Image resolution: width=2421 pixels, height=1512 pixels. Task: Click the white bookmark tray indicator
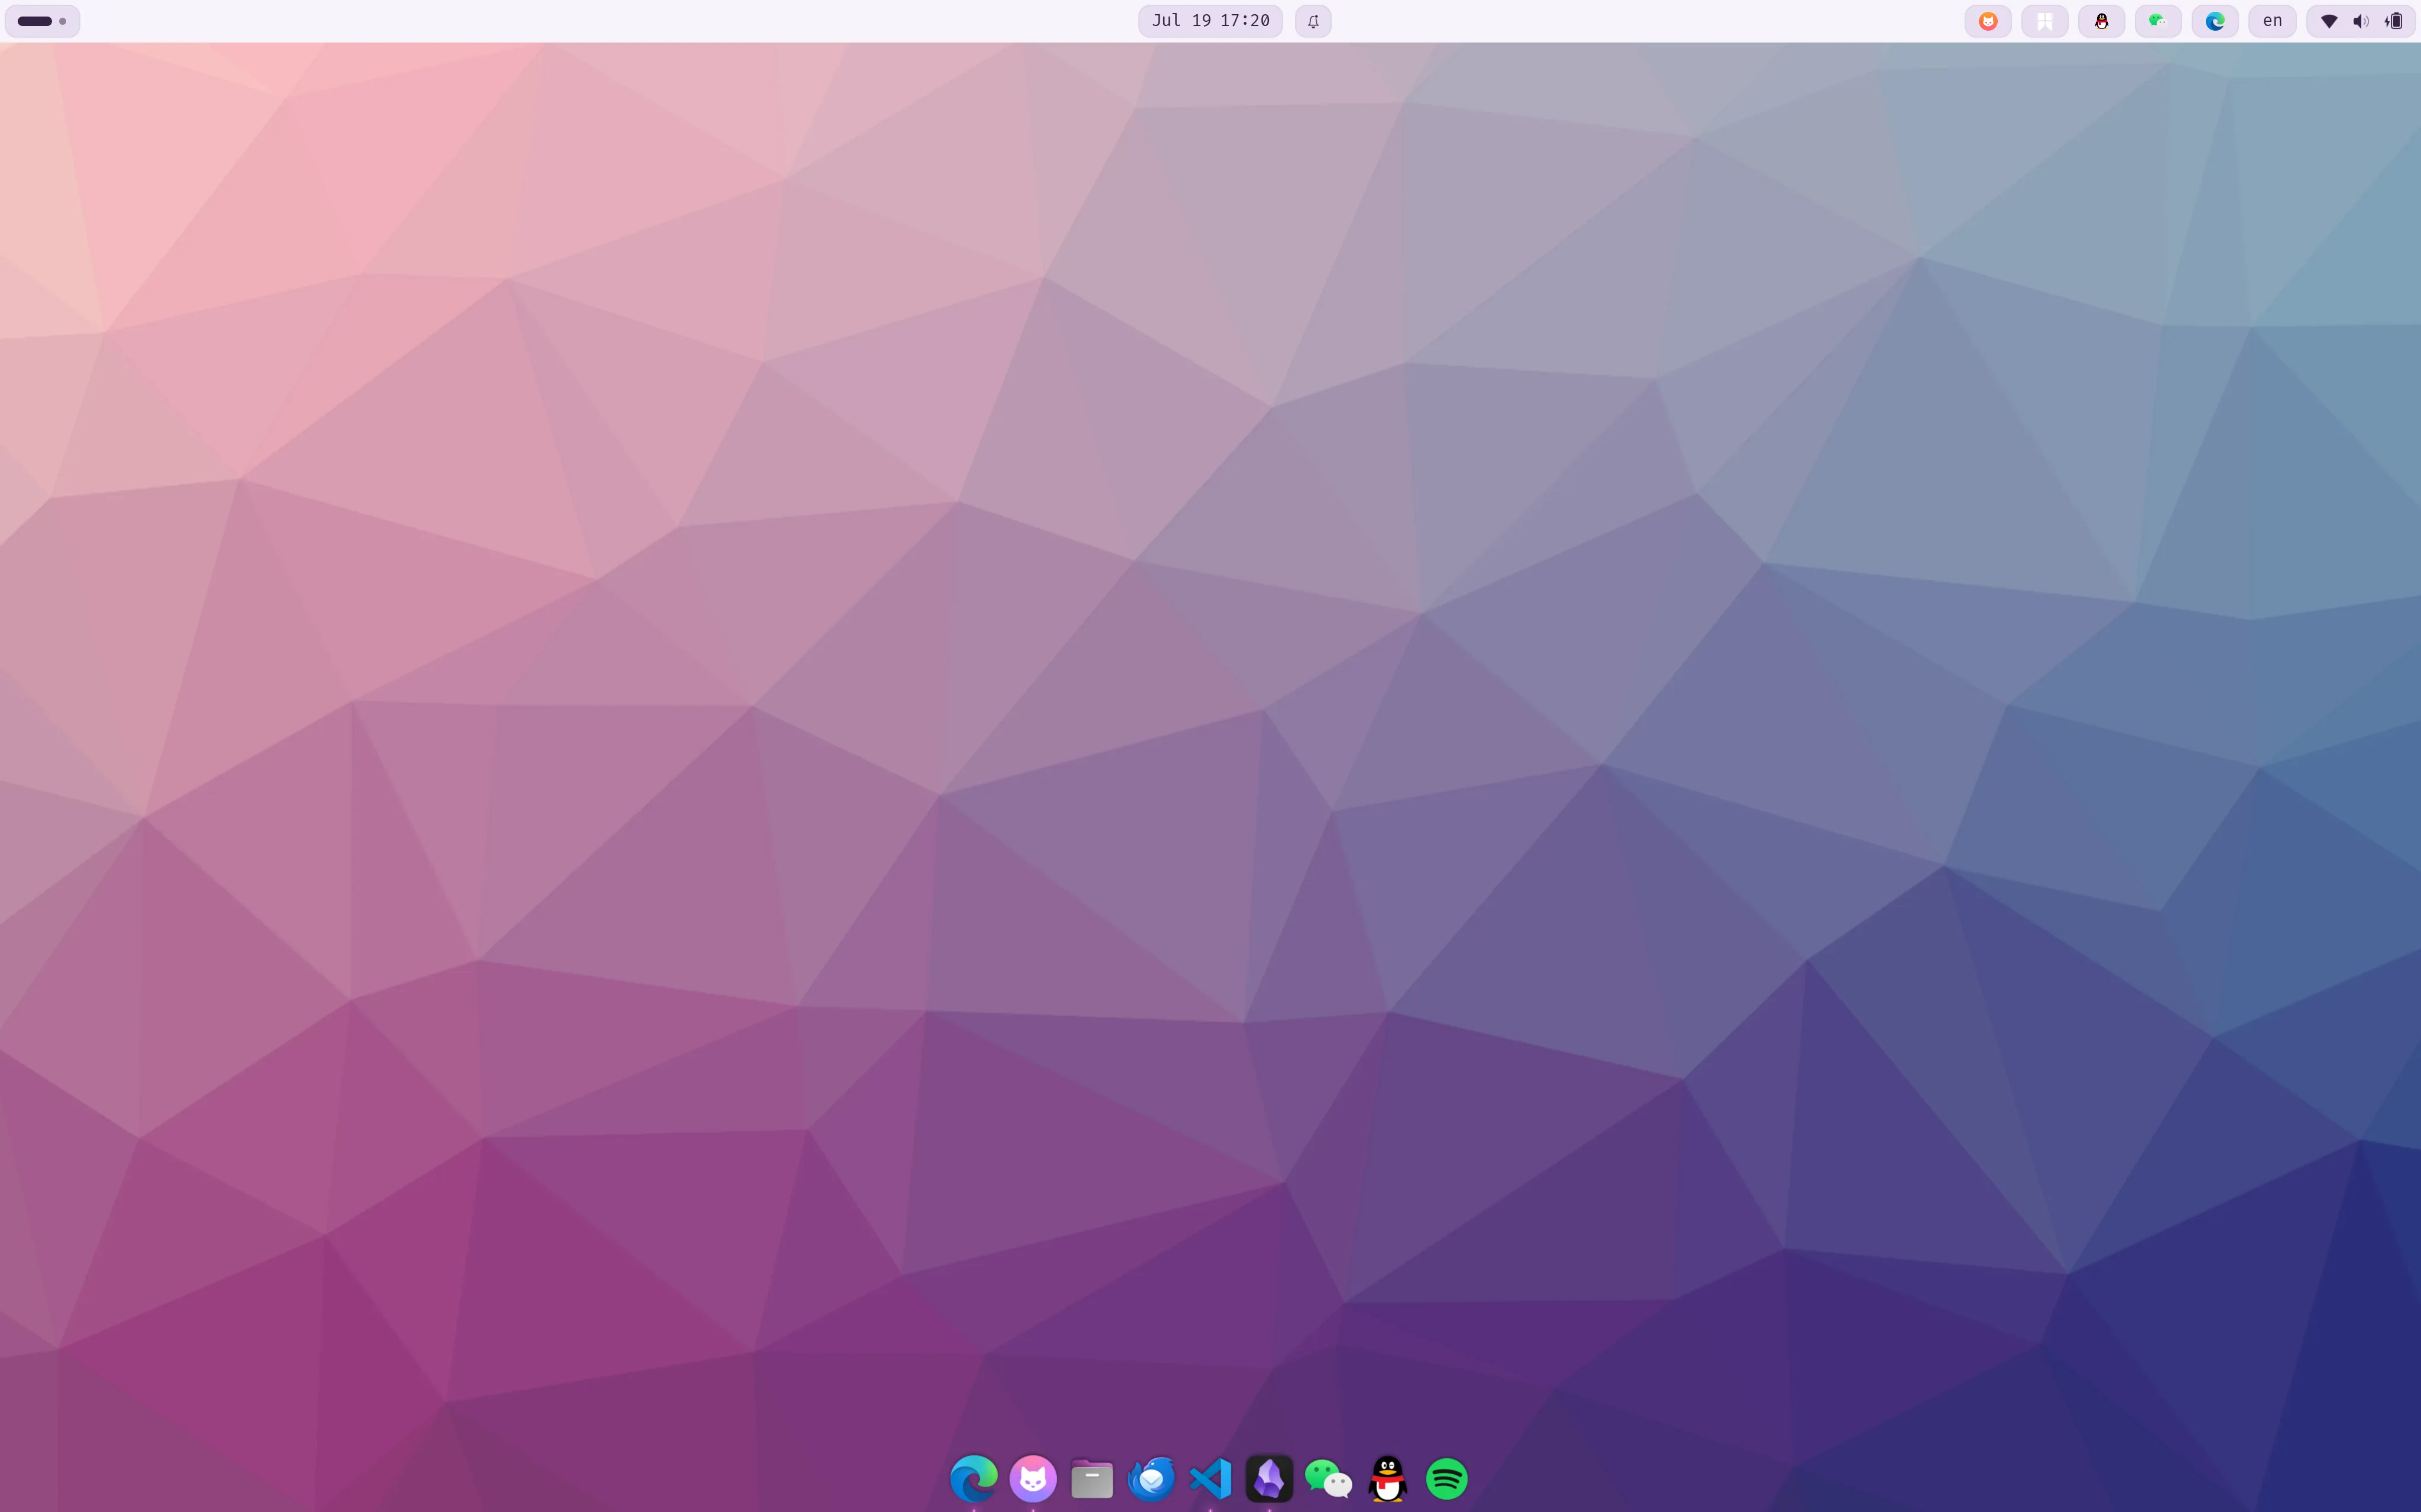[x=2045, y=21]
